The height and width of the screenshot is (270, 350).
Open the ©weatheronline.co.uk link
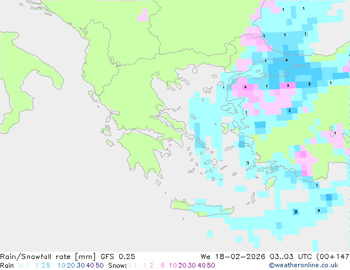pyautogui.click(x=304, y=266)
